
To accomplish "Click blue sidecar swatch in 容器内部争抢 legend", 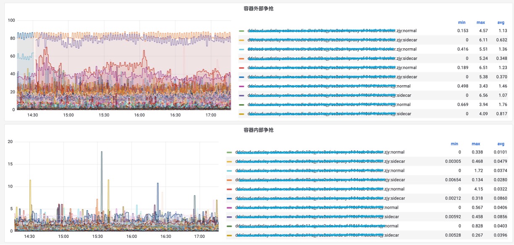I will click(229, 199).
